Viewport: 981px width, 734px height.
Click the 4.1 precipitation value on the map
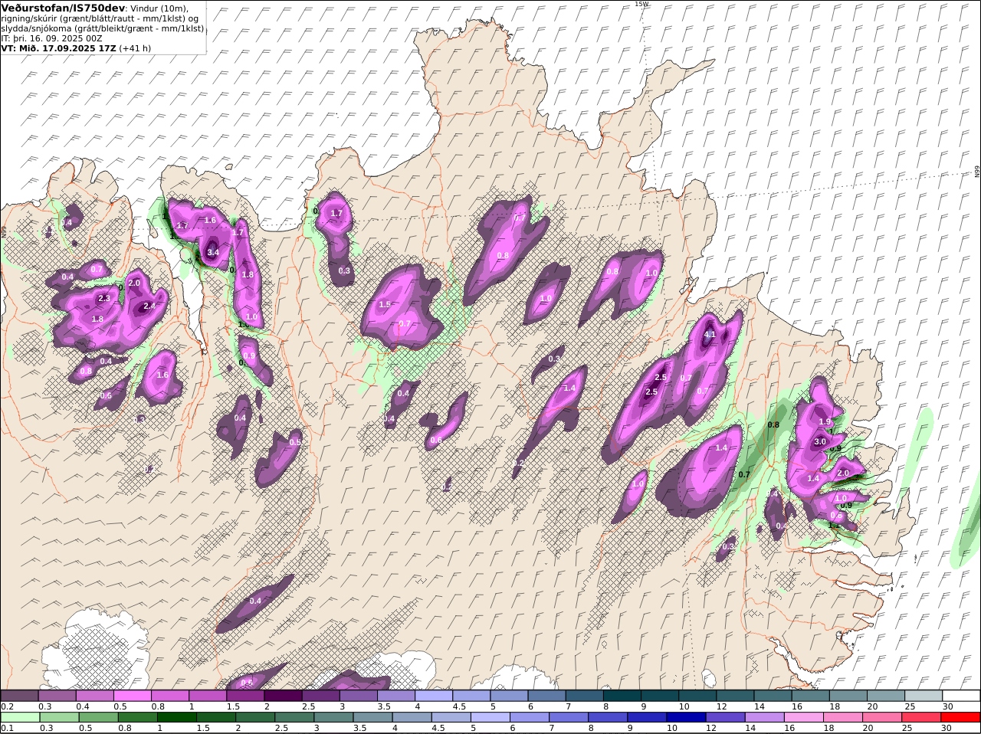coord(709,335)
